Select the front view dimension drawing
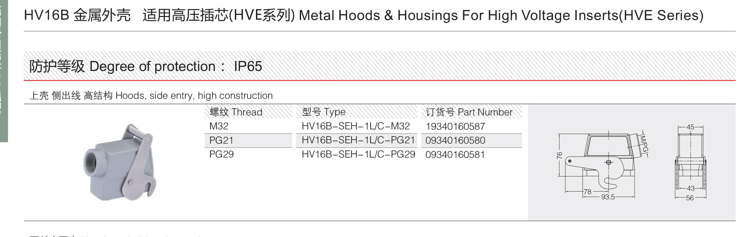The width and height of the screenshot is (743, 237). [691, 162]
